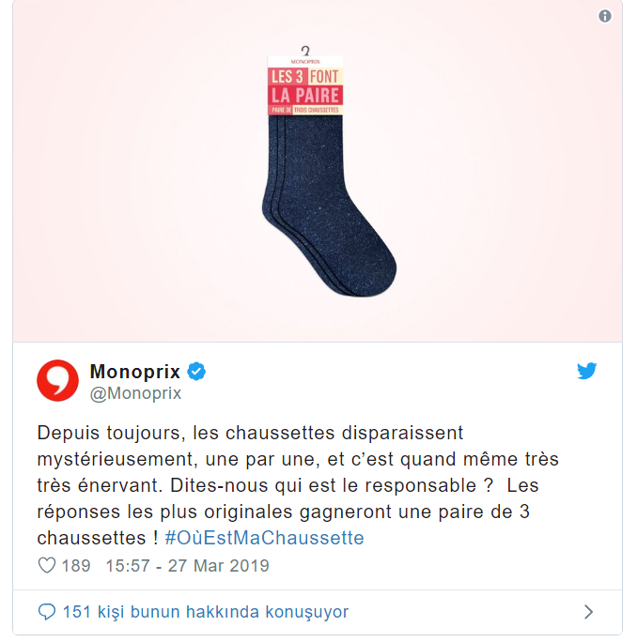Like the tweet with the heart icon
This screenshot has height=642, width=637.
click(47, 565)
